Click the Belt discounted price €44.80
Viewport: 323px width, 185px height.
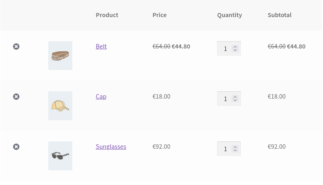[181, 46]
